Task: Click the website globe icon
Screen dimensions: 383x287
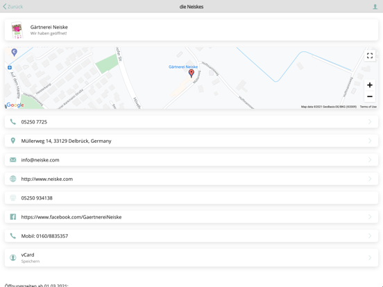Action: click(x=13, y=179)
